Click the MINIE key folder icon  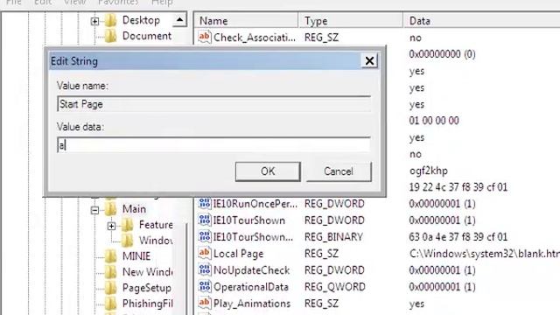click(111, 256)
